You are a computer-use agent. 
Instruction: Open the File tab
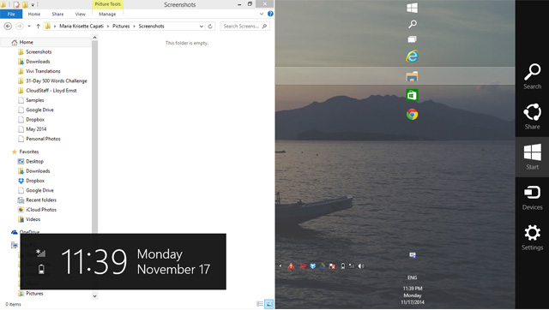(x=11, y=14)
